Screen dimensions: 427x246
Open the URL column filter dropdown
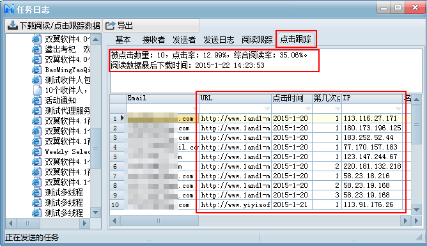pyautogui.click(x=267, y=109)
